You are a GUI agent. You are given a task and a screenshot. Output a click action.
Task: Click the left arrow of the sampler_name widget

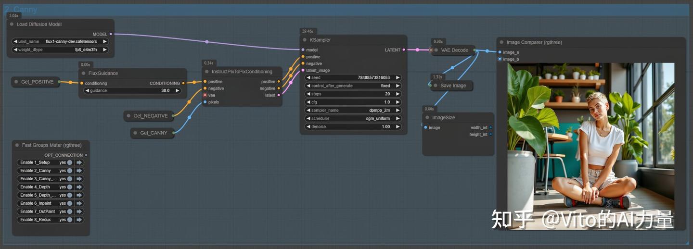click(x=308, y=110)
